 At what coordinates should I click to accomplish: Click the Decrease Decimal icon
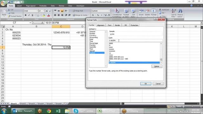tap(109, 15)
